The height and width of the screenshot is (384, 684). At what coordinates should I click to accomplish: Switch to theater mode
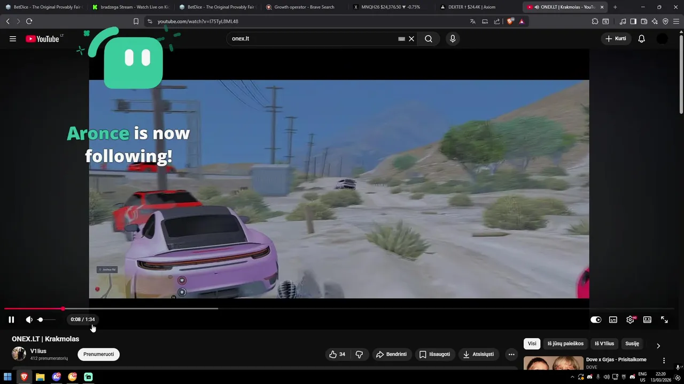[x=647, y=319]
